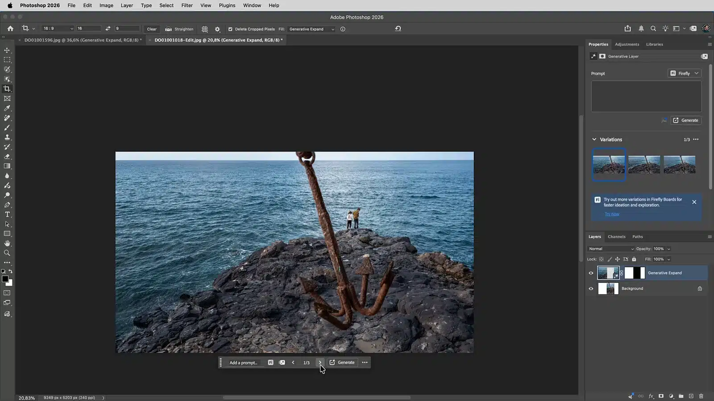Toggle lock transparent pixels

[602, 259]
